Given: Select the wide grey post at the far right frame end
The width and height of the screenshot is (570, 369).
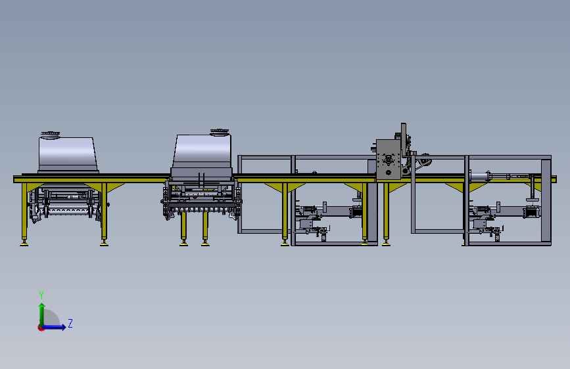Looking at the screenshot, I should pyautogui.click(x=546, y=201).
